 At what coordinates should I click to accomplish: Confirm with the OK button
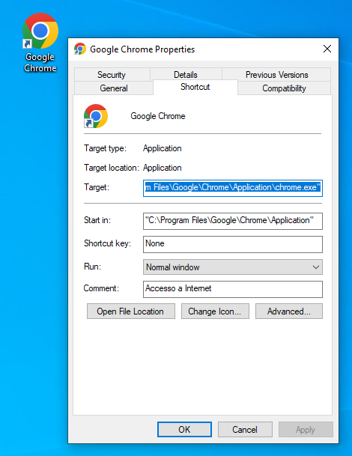click(x=184, y=429)
